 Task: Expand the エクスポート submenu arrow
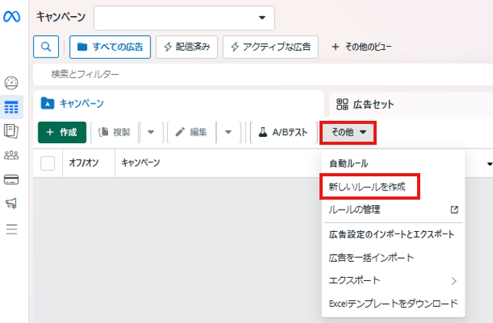[x=454, y=281]
